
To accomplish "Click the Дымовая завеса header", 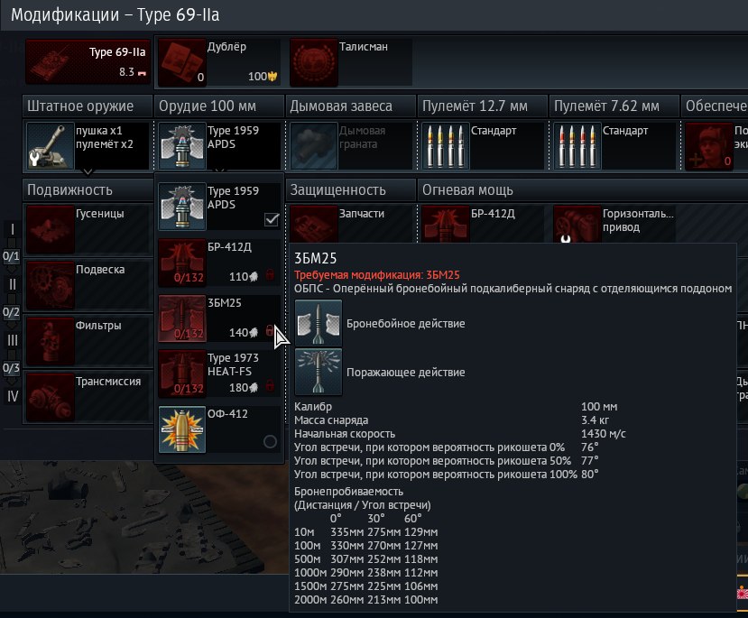I will click(351, 106).
